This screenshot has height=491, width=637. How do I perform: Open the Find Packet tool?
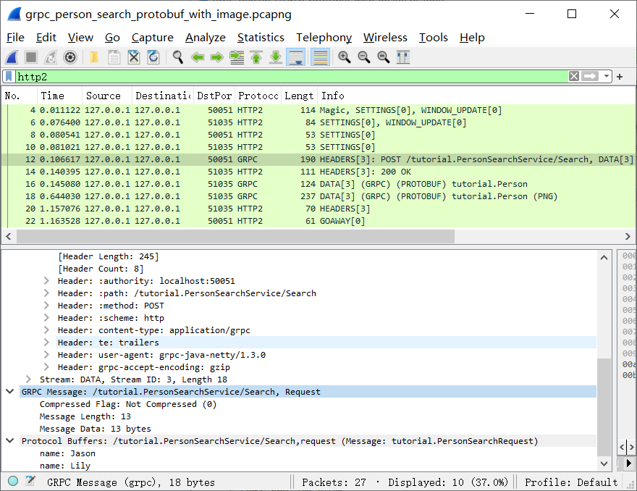pos(177,57)
